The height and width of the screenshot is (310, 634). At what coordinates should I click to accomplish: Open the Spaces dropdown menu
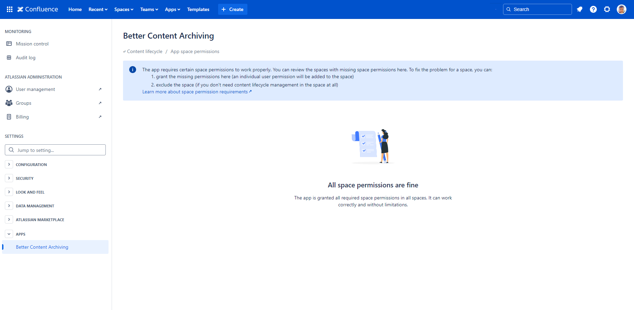pyautogui.click(x=124, y=9)
